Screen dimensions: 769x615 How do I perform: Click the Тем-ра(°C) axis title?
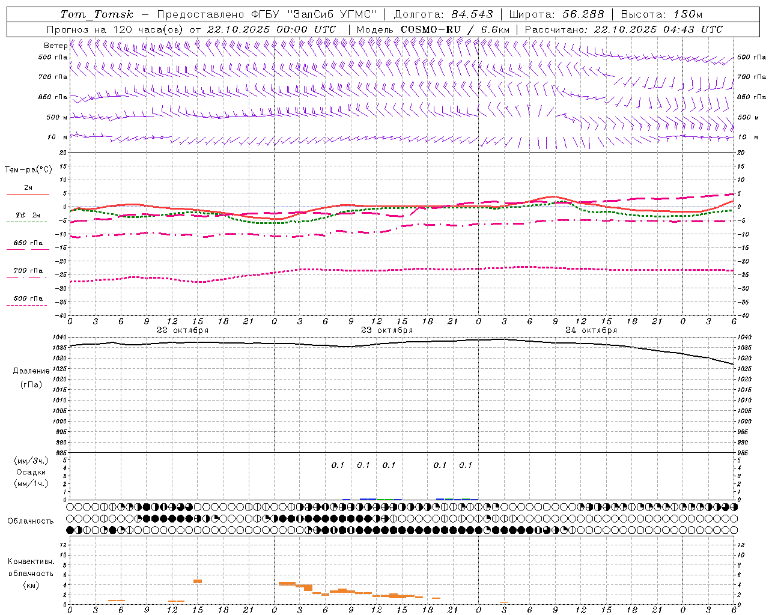click(x=28, y=170)
